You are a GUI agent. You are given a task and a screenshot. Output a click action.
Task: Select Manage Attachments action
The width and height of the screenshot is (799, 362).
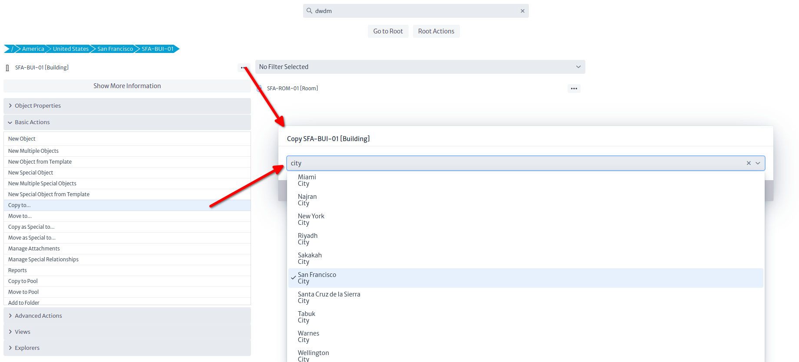coord(34,249)
